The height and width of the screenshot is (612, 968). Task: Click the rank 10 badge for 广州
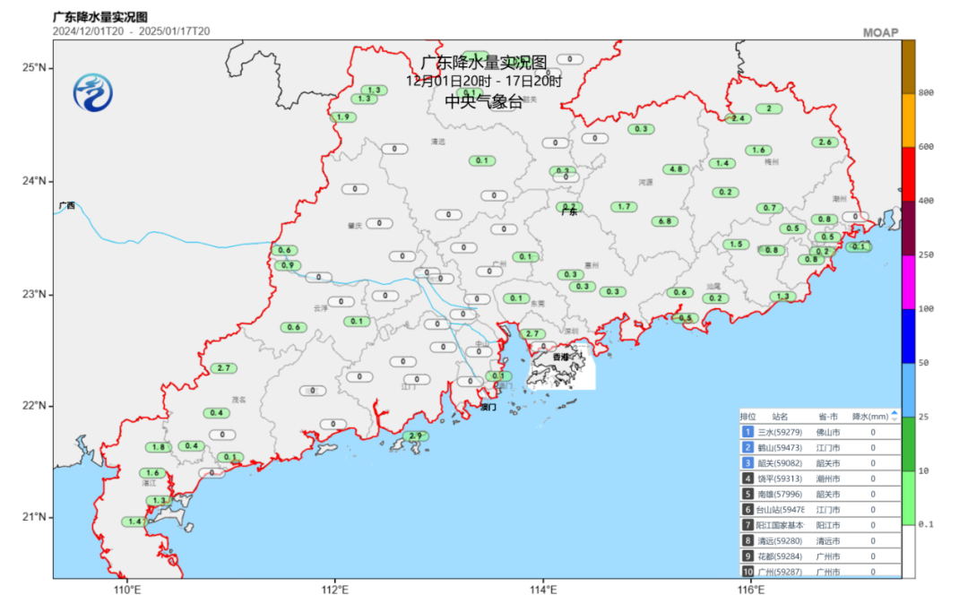coord(747,571)
